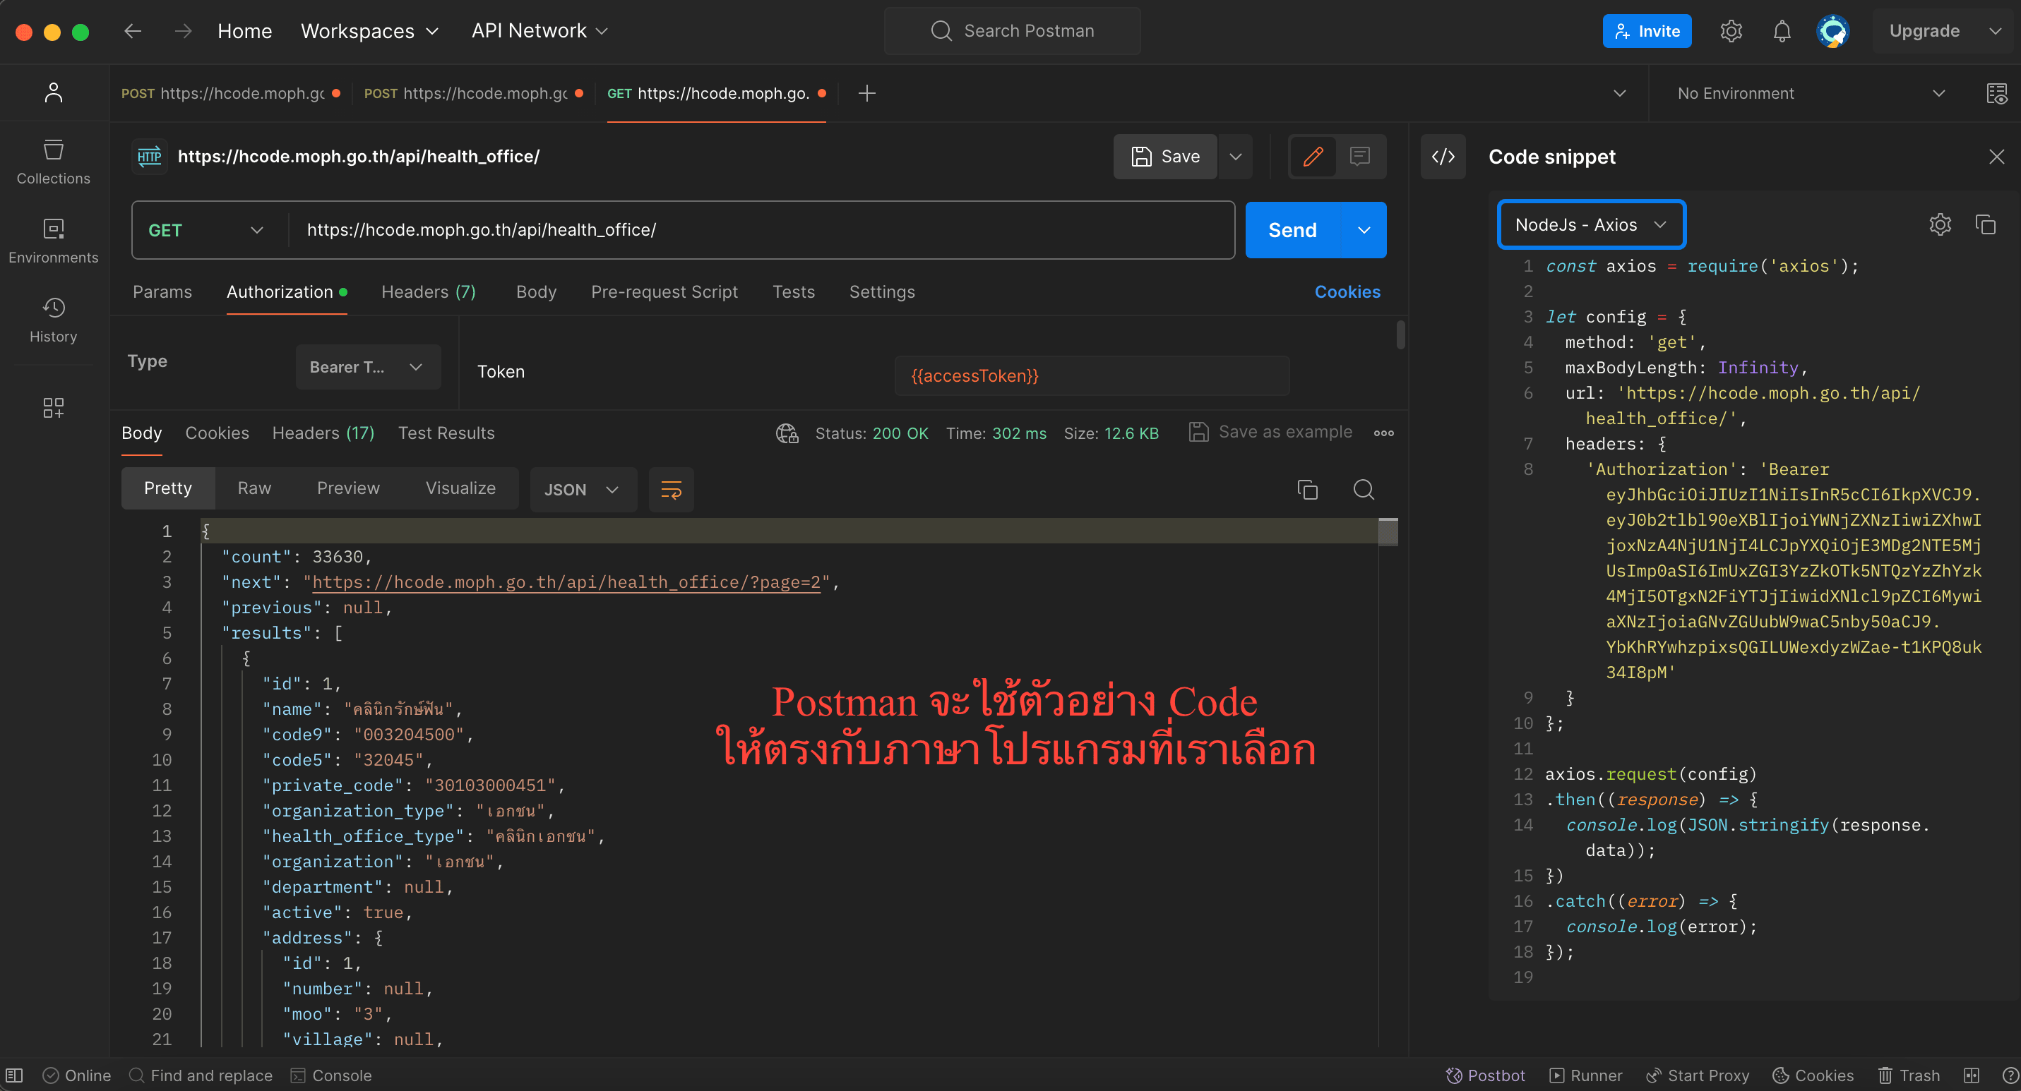Open code snippet settings gear

click(1939, 225)
